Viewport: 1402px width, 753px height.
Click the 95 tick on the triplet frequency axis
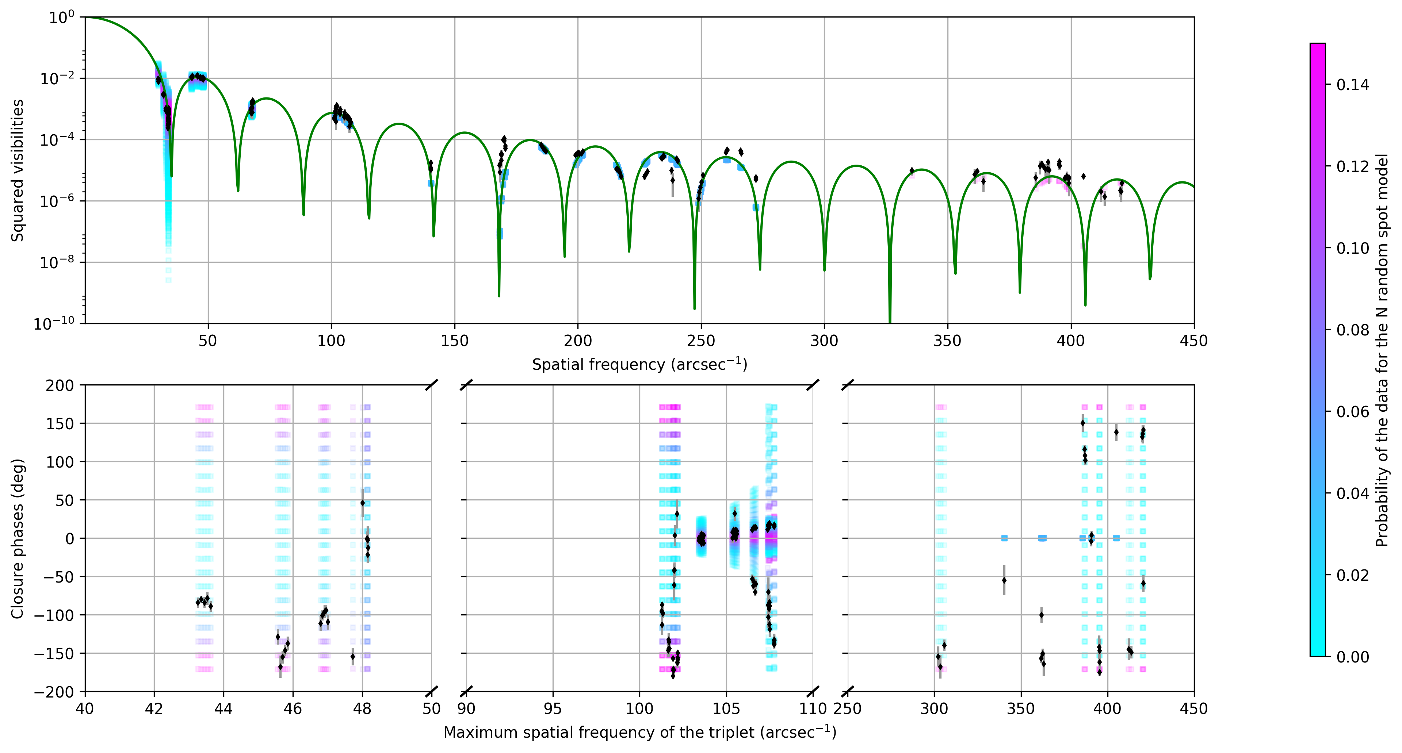click(x=553, y=709)
